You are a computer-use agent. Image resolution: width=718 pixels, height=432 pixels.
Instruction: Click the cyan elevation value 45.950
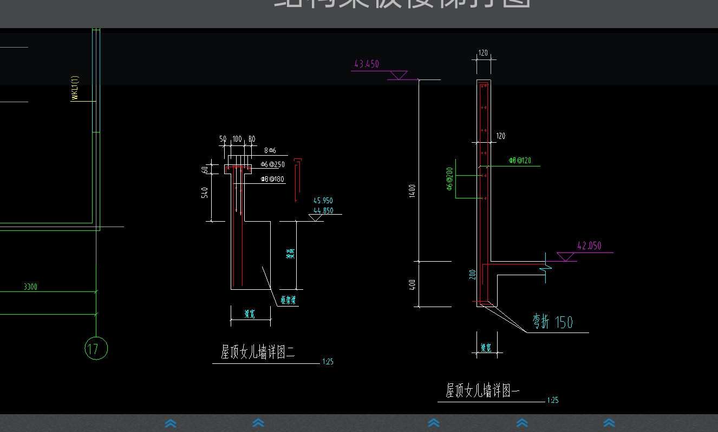point(323,201)
